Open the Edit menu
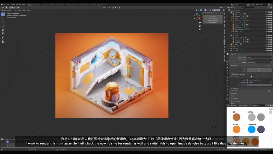The height and width of the screenshot is (154, 273). point(8,5)
